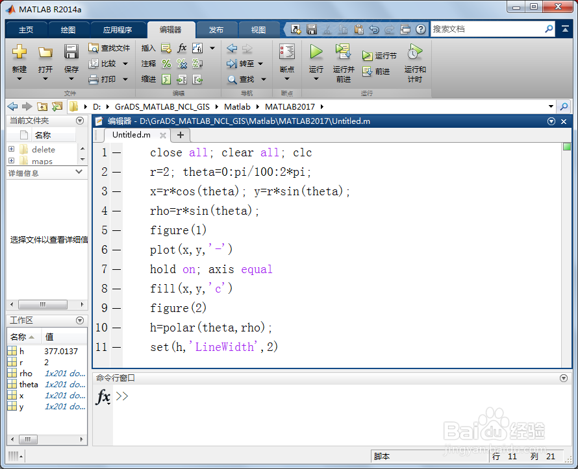Run the script with the green Run arrow
Screen dimensions: 578x469
coord(316,51)
